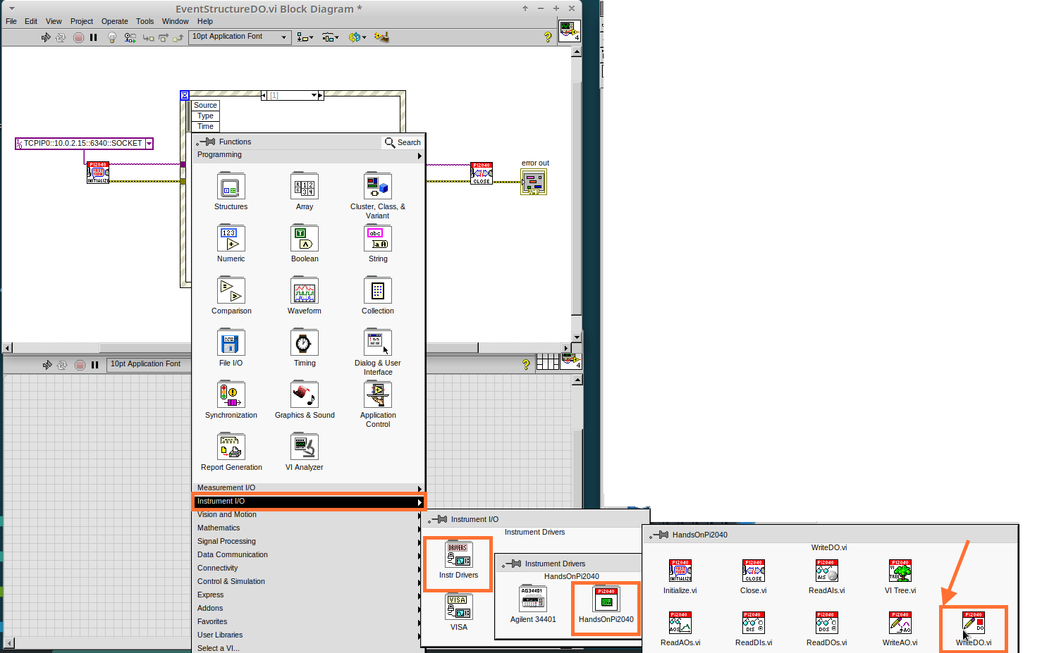Open the Distribute Objects dropdown

[331, 37]
